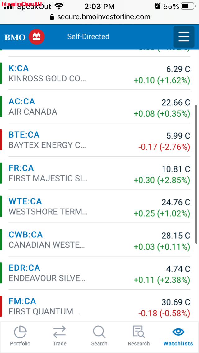Tap the lock icon in address bar
This screenshot has width=199, height=353.
point(52,17)
